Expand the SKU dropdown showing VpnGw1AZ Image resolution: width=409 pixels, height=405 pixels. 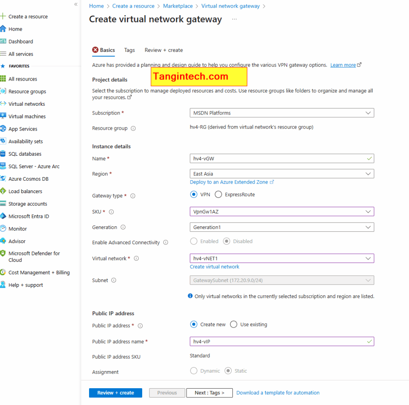click(x=282, y=211)
